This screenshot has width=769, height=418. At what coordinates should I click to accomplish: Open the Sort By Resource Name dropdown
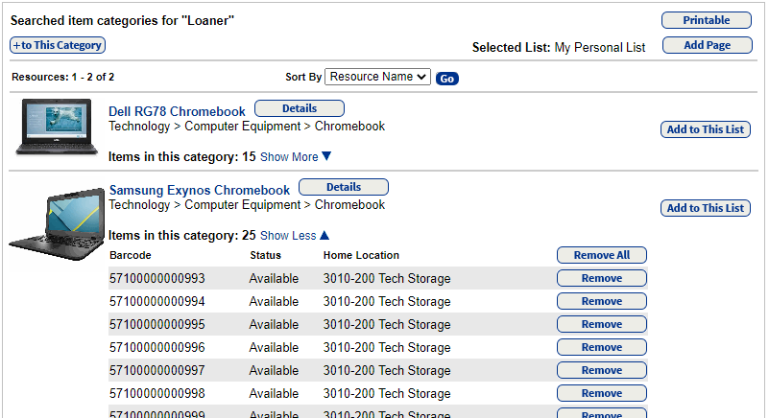(377, 77)
